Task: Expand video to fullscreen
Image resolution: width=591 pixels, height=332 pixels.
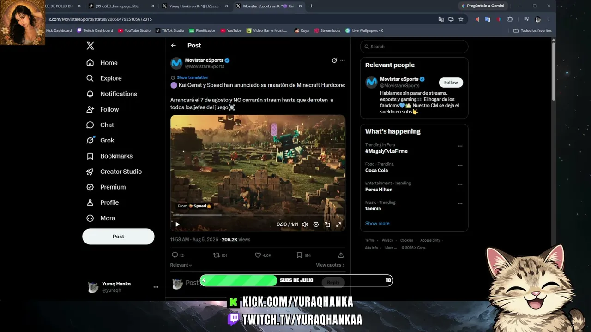Action: [x=338, y=225]
